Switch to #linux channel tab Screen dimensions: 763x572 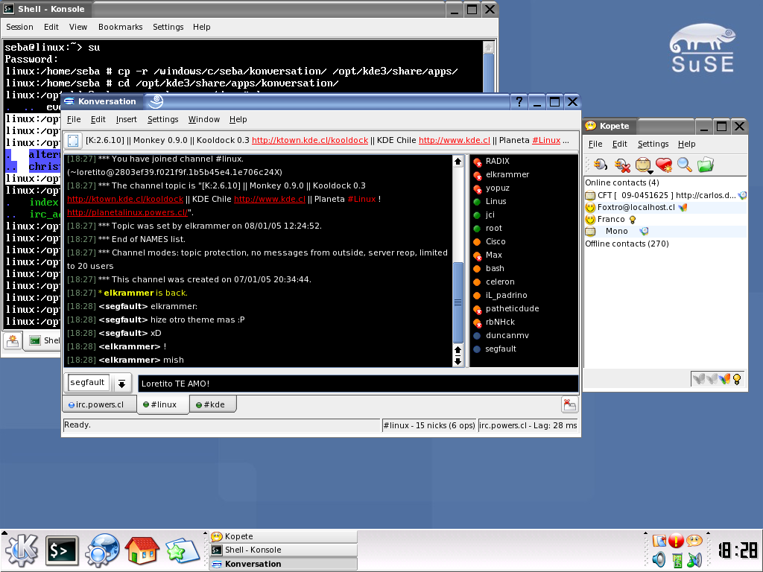(163, 404)
